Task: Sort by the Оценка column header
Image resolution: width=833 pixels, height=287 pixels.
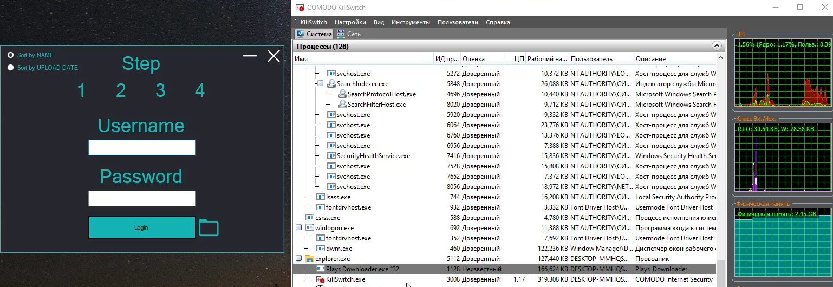Action: [482, 59]
